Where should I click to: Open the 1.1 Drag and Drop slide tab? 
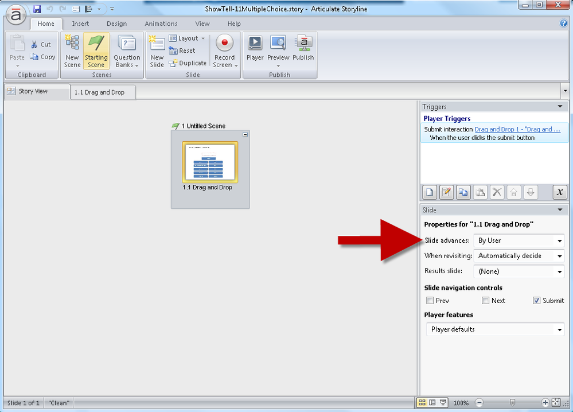pyautogui.click(x=103, y=92)
